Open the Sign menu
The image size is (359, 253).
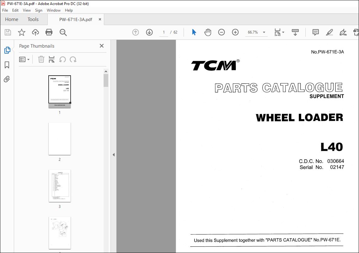(39, 10)
